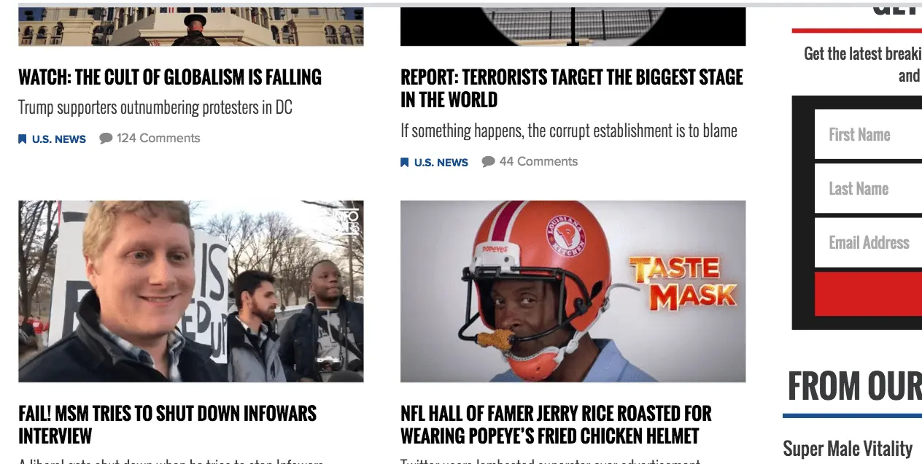Click the Popeyes Taste Mask helmet thumbnail
This screenshot has width=922, height=464.
tap(573, 291)
